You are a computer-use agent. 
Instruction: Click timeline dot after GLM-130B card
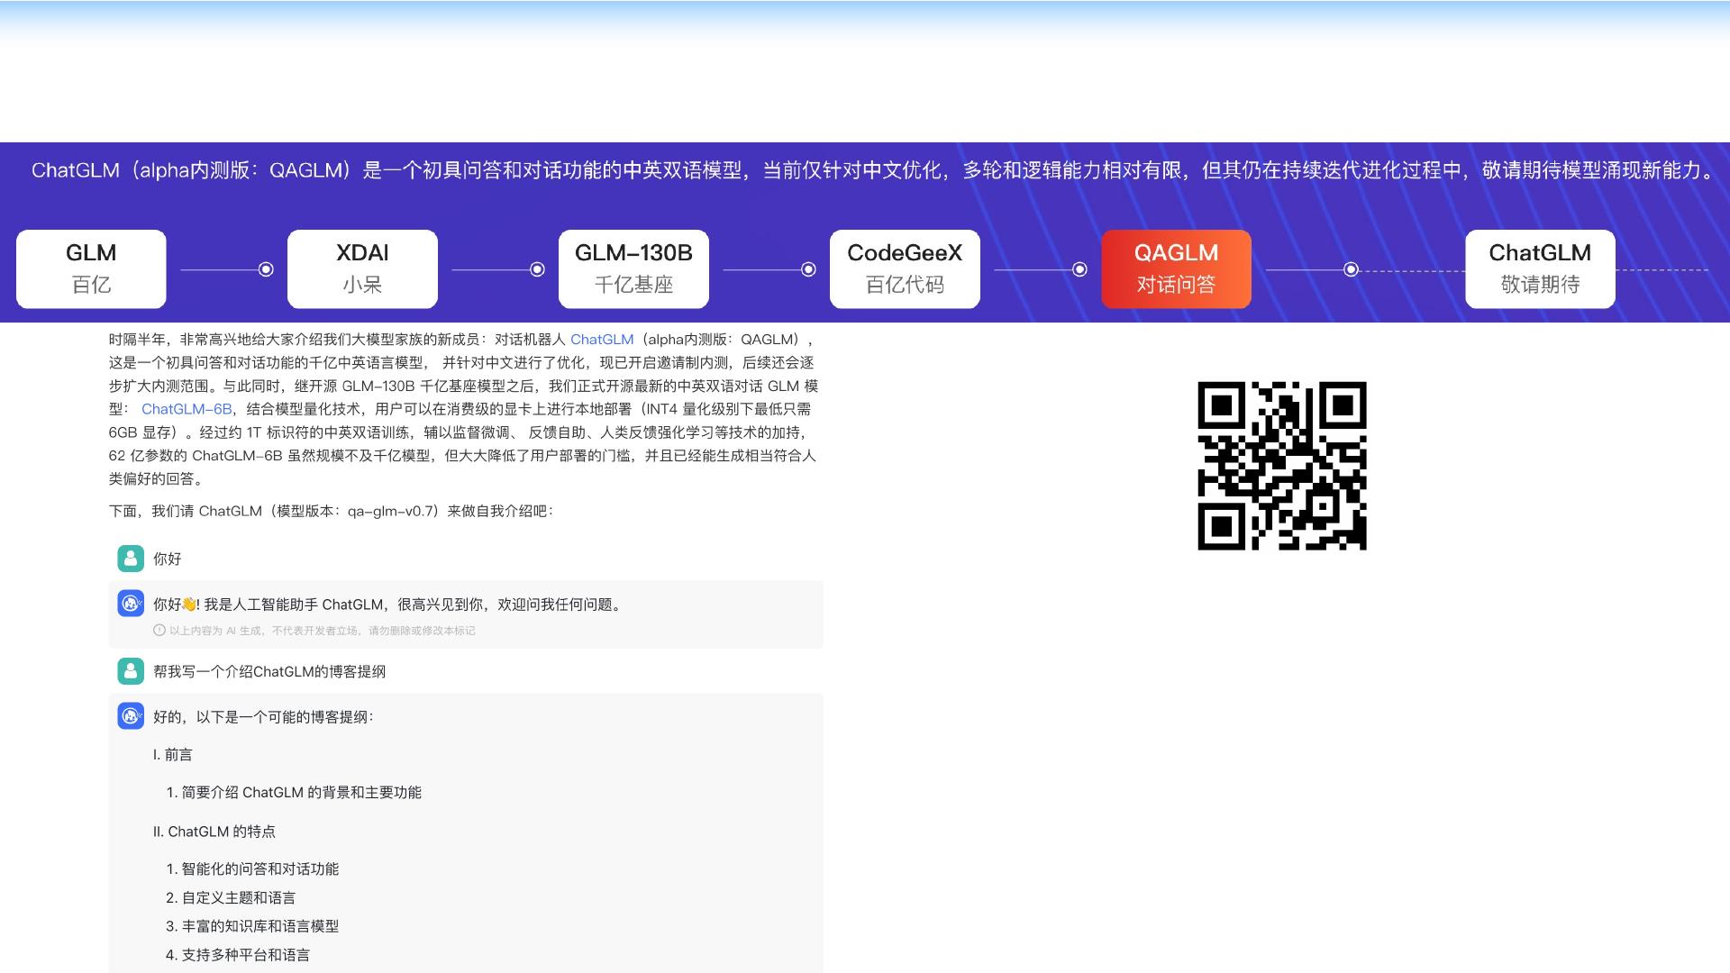pyautogui.click(x=808, y=269)
